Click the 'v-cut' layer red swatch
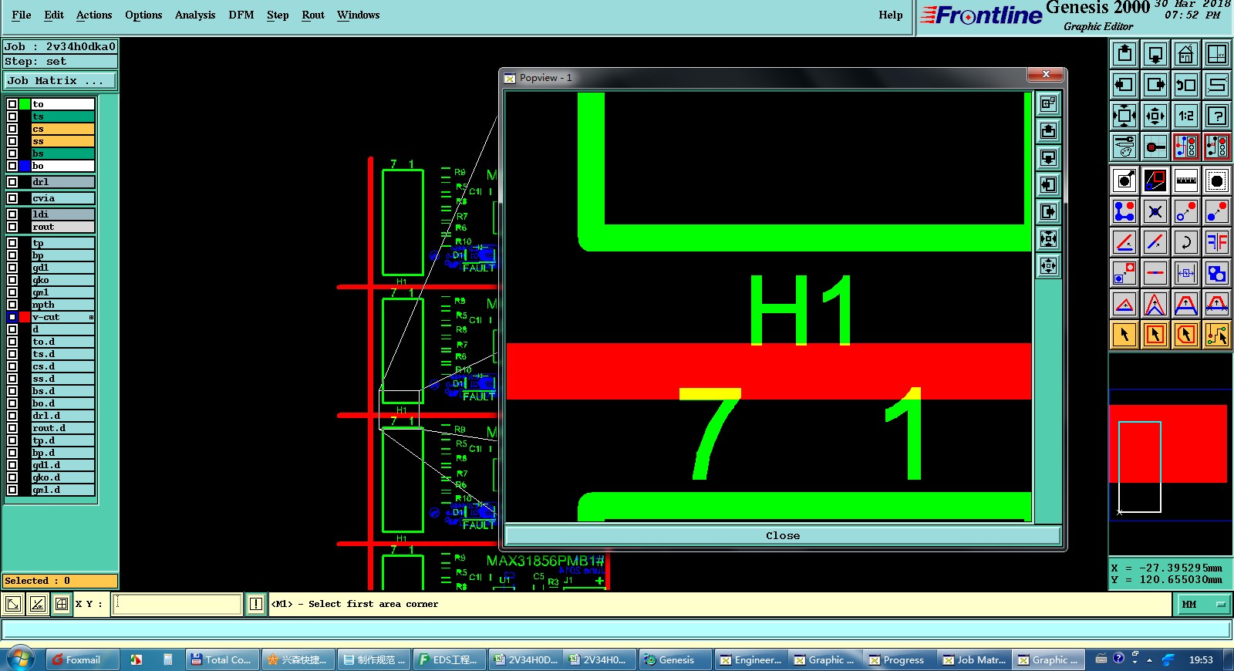 [x=25, y=317]
